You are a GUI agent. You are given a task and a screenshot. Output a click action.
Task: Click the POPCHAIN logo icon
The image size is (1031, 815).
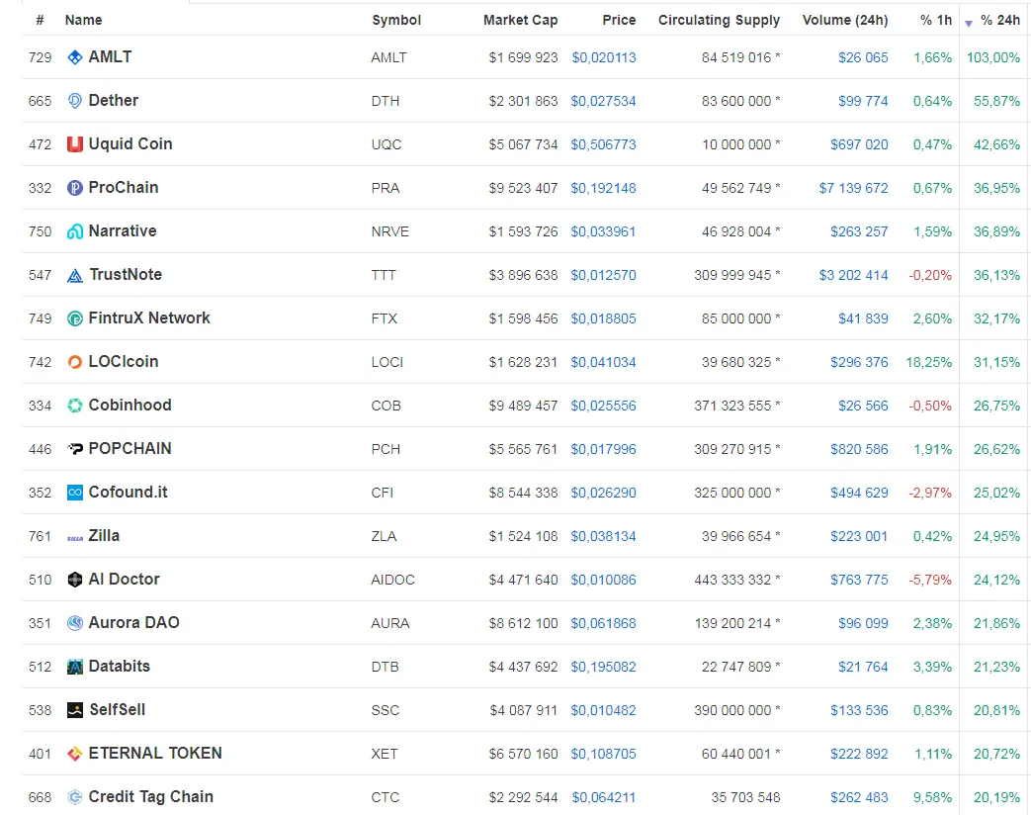[x=75, y=449]
